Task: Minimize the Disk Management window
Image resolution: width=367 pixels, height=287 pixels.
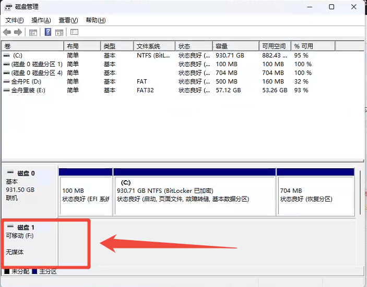Action: click(310, 7)
